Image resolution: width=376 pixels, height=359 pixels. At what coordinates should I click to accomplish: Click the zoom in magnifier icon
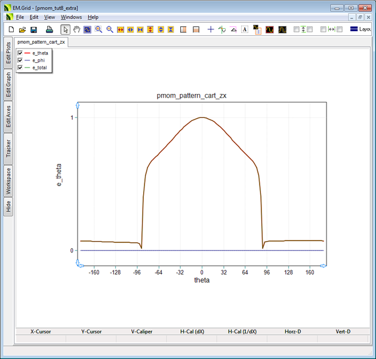click(98, 29)
